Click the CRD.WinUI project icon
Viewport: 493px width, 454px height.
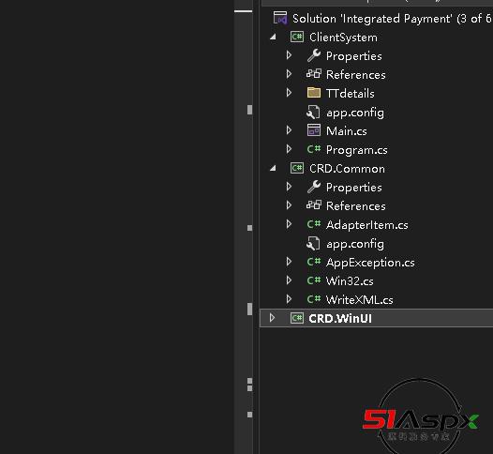(x=297, y=318)
